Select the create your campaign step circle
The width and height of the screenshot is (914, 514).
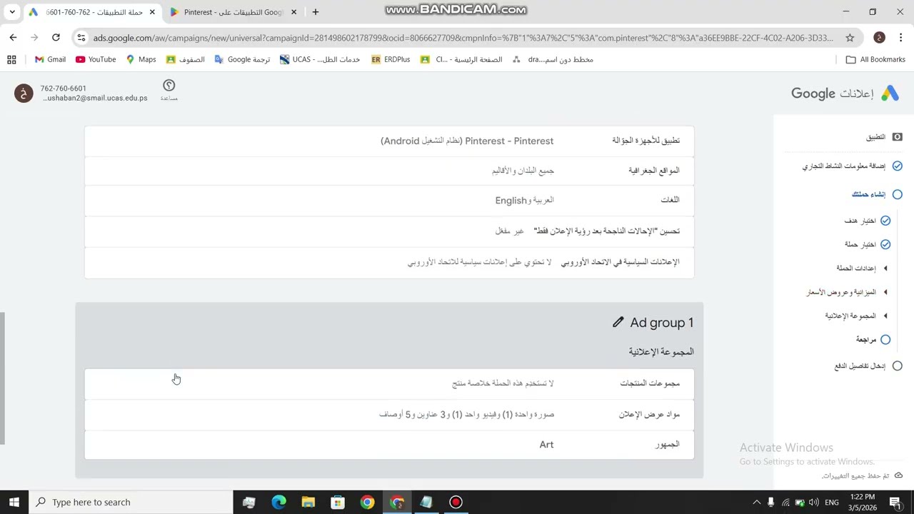(x=898, y=194)
